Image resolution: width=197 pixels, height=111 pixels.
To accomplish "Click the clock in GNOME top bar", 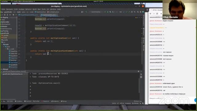I will (98, 1).
